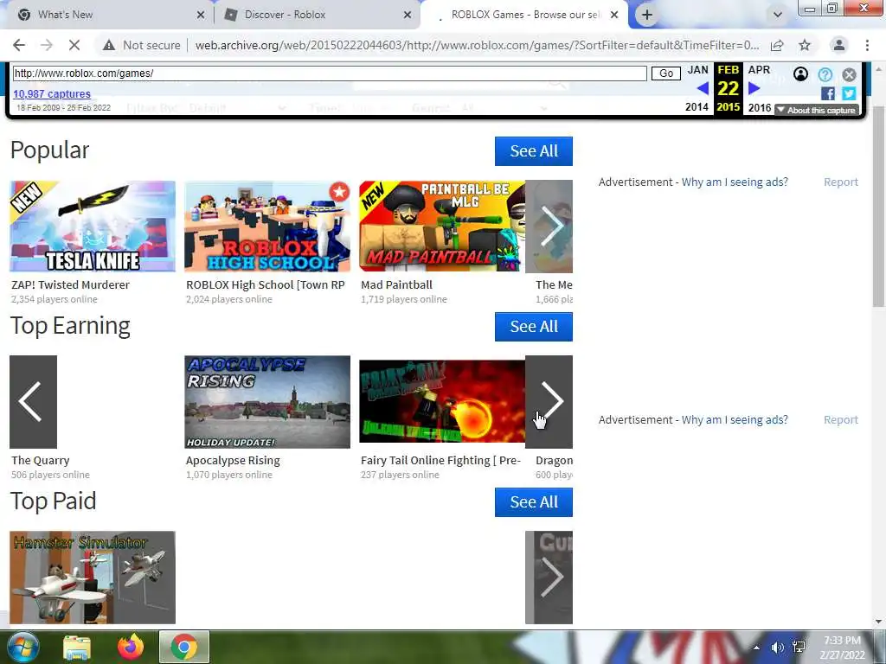
Task: Open the ROBLOX High School thumbnail
Action: pyautogui.click(x=267, y=227)
